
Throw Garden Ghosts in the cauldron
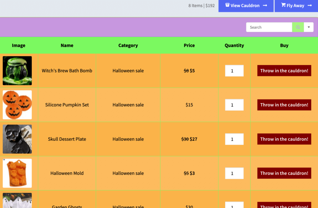coord(284,206)
